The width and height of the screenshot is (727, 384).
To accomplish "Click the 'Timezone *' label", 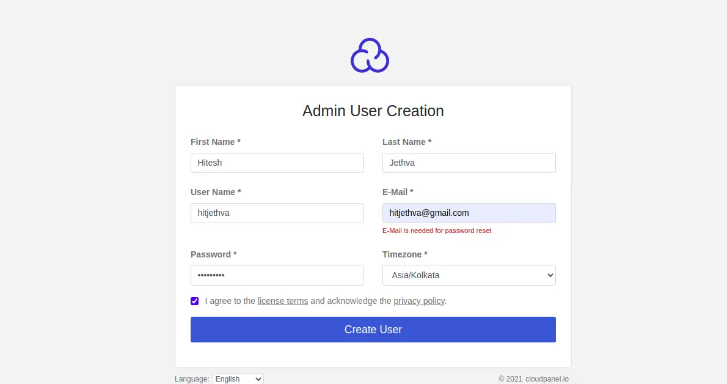I will [x=405, y=254].
